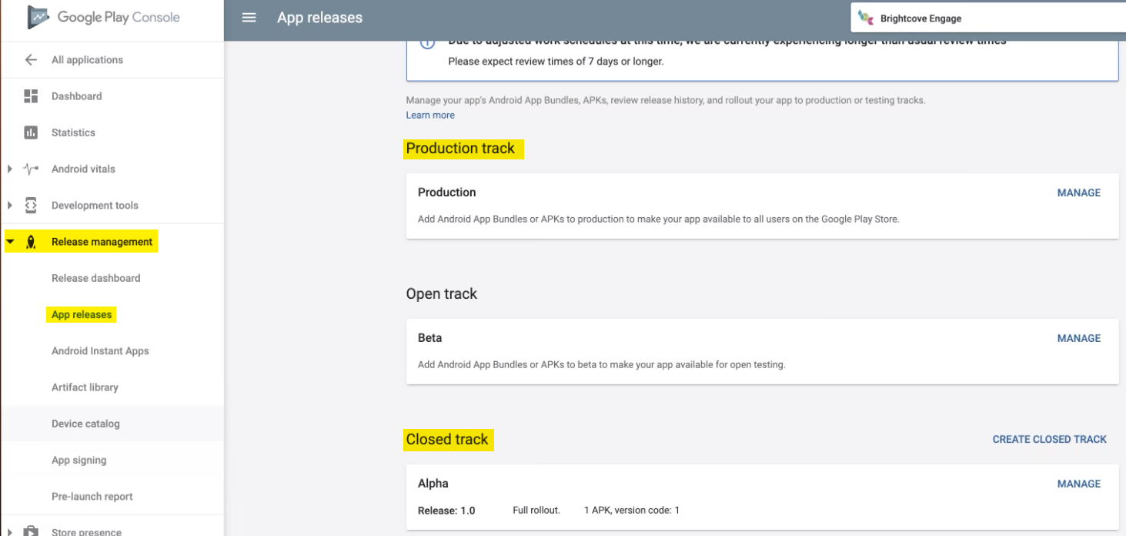Click the Dashboard grid icon
The width and height of the screenshot is (1126, 536).
pos(31,96)
